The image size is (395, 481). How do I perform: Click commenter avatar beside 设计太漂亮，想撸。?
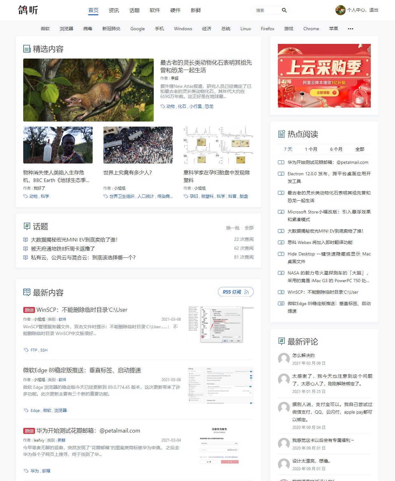284,464
